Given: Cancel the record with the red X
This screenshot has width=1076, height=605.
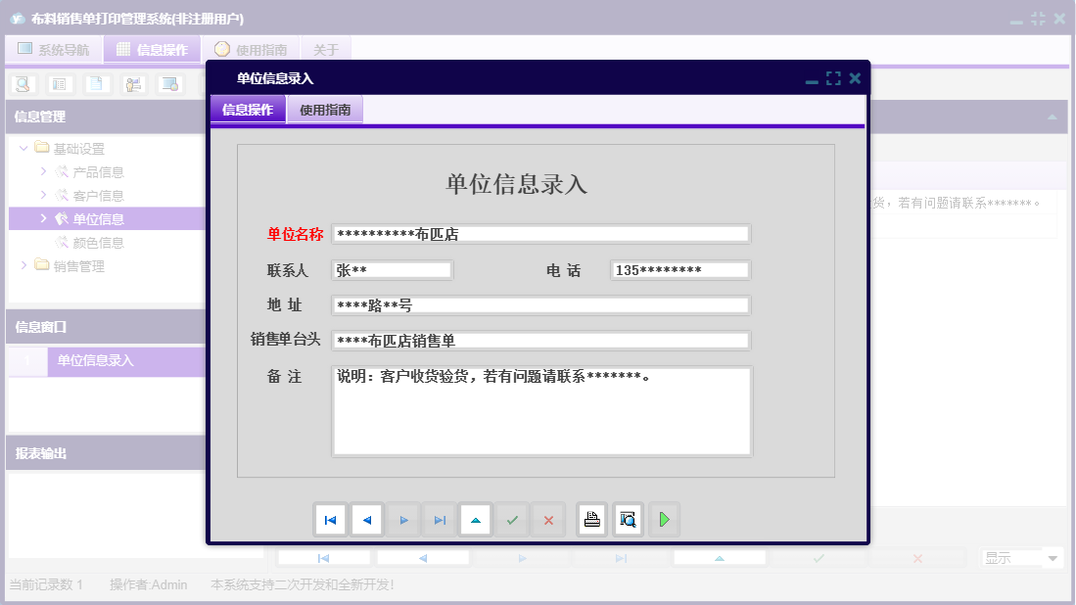Looking at the screenshot, I should 548,520.
